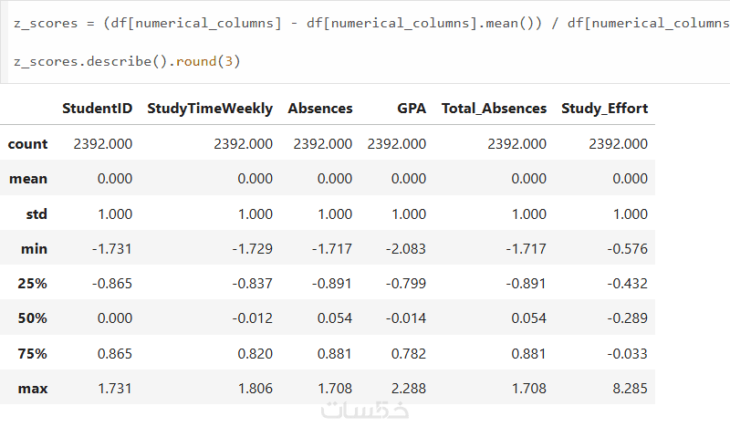Select the 50% row label

(x=32, y=318)
